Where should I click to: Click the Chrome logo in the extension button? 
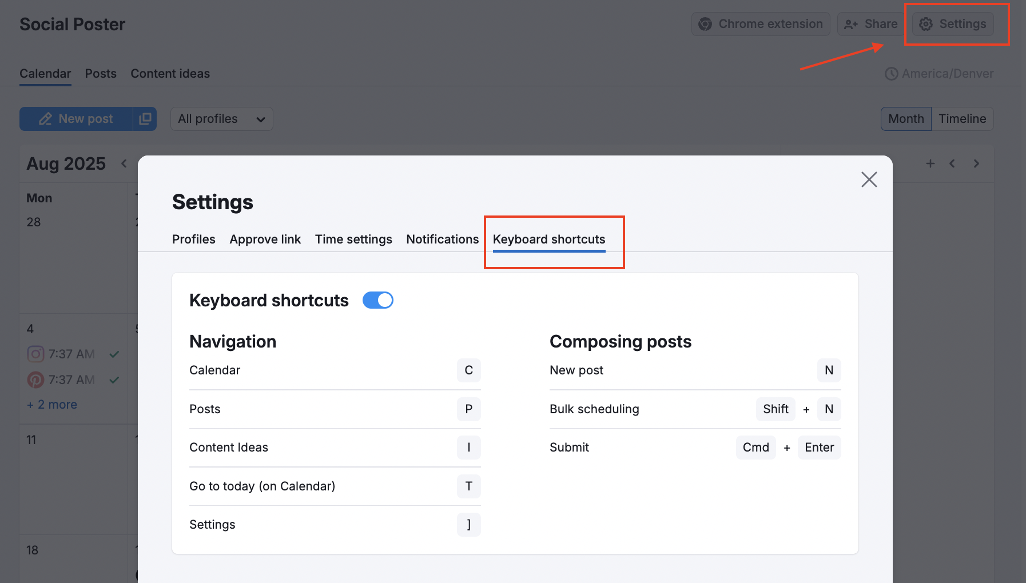pyautogui.click(x=705, y=24)
